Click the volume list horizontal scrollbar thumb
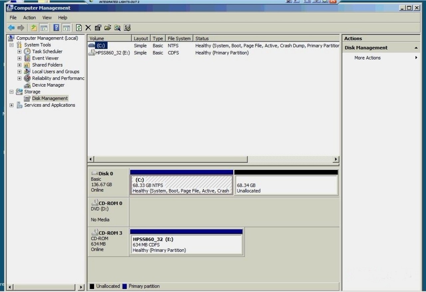The width and height of the screenshot is (426, 292). [170, 160]
